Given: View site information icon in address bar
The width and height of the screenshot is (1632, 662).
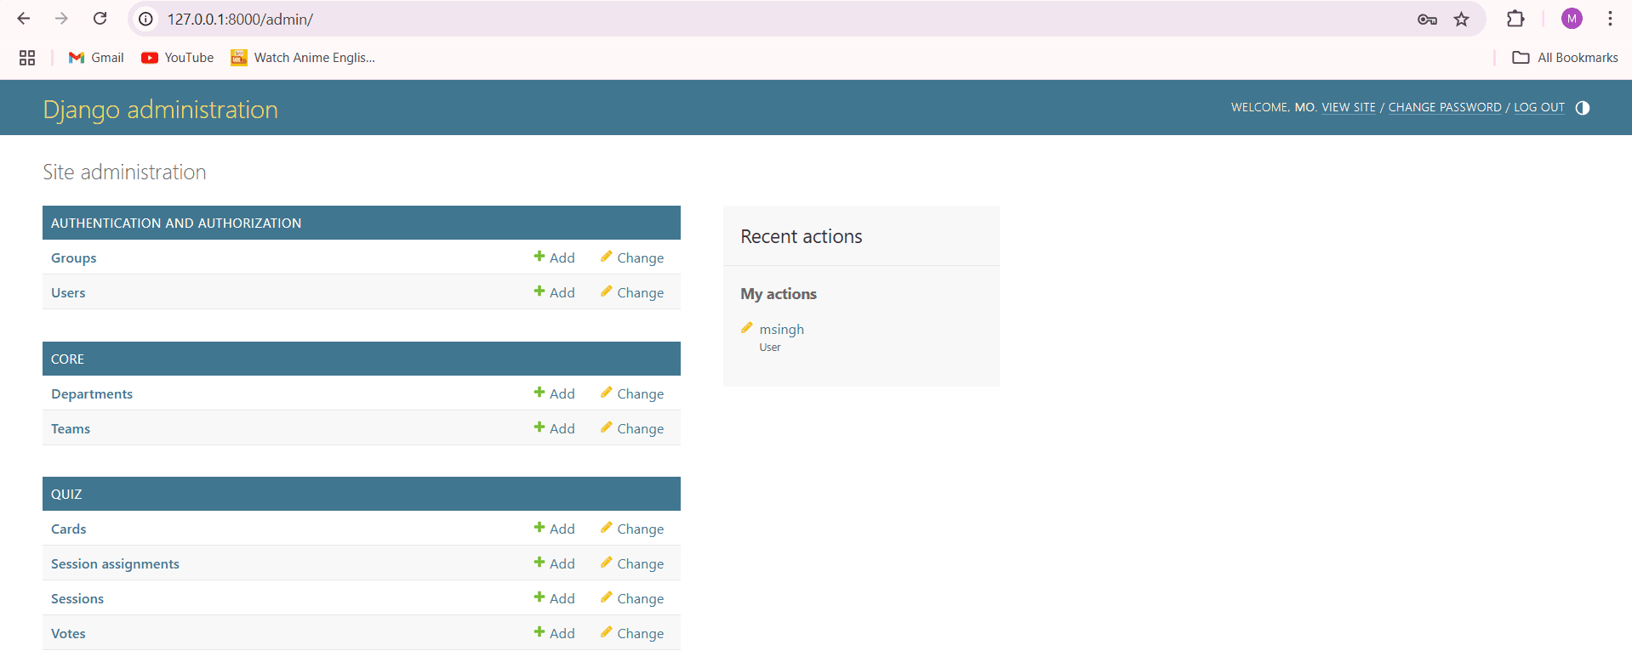Looking at the screenshot, I should [x=146, y=19].
